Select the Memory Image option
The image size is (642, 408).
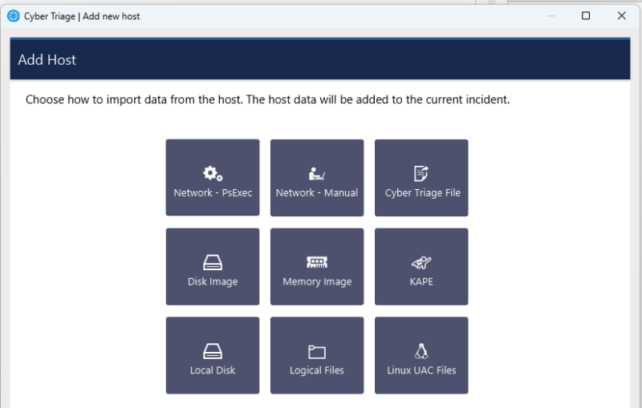click(317, 267)
